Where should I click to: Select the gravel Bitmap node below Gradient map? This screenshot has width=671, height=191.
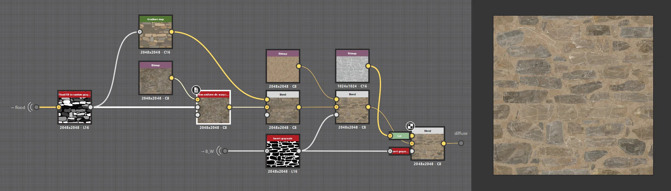coord(155,78)
